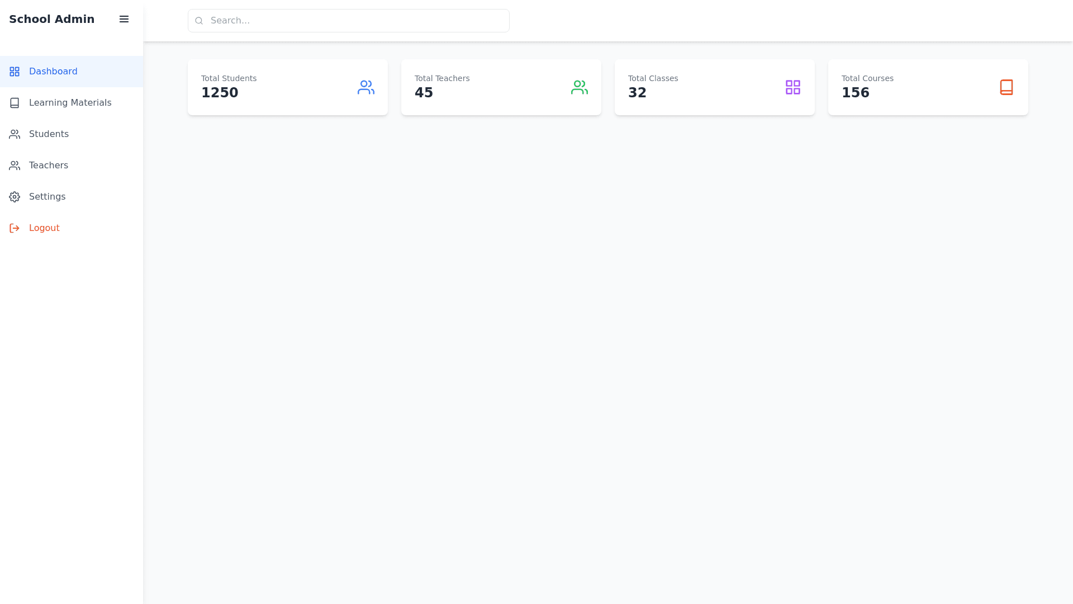Select the Dashboard grid icon in sidebar
This screenshot has height=604, width=1073.
click(14, 71)
